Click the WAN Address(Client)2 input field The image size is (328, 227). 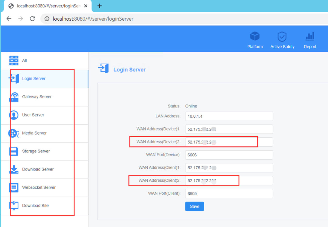click(x=229, y=181)
